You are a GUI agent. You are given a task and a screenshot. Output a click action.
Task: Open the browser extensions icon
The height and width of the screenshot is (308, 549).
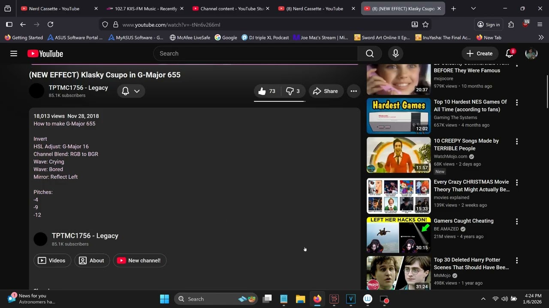(511, 25)
